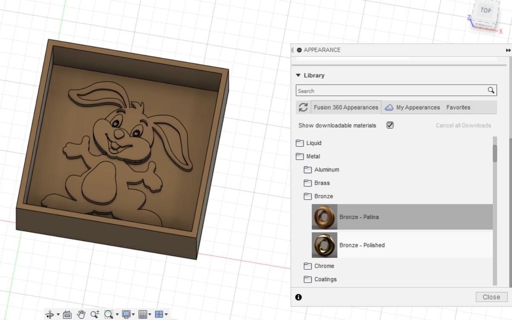
Task: Activate the Pan hand tool
Action: [81, 314]
